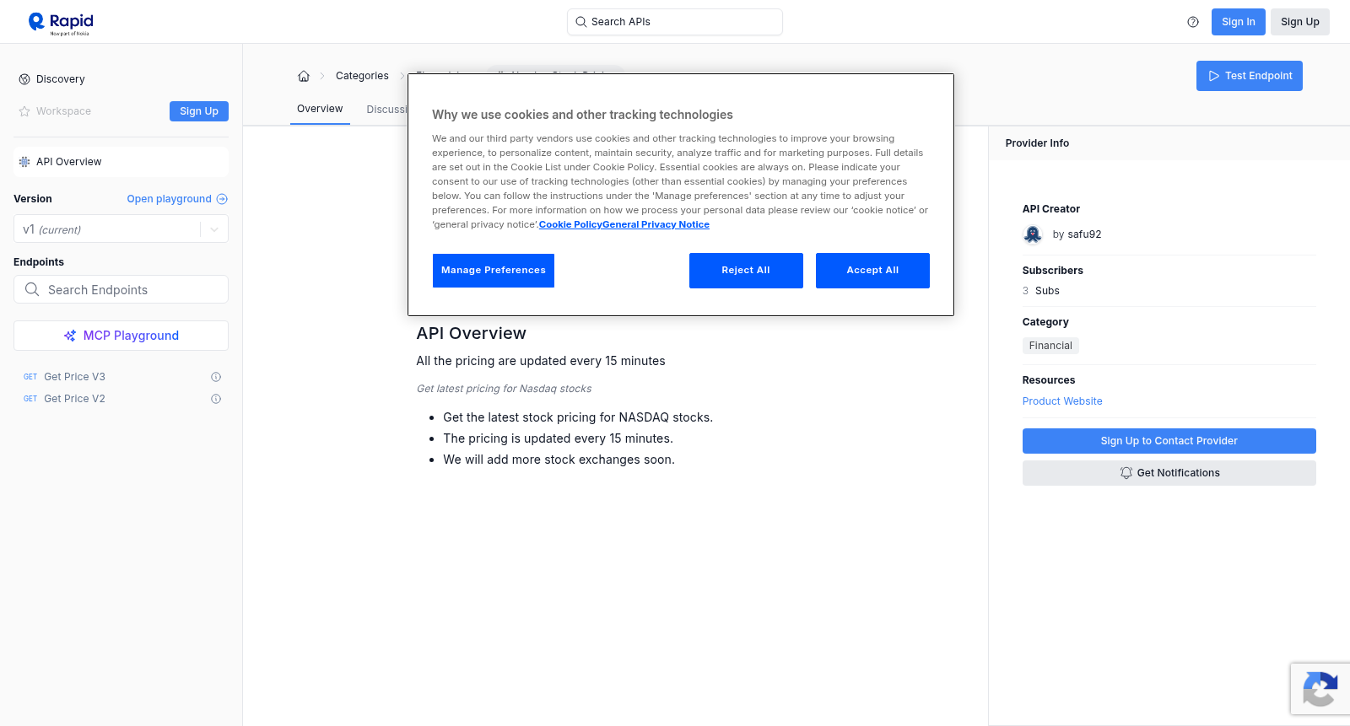Click the Test Endpoint button
This screenshot has width=1350, height=726.
click(x=1249, y=76)
